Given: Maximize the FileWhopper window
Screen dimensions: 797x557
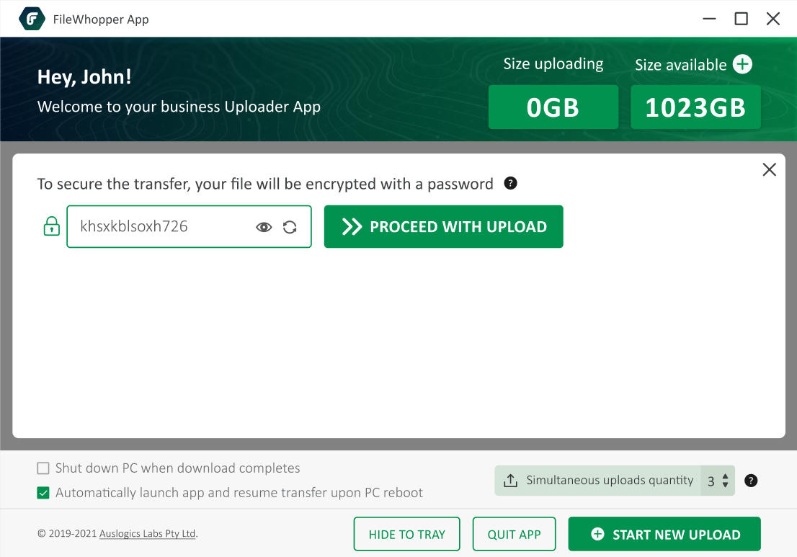Looking at the screenshot, I should [741, 19].
